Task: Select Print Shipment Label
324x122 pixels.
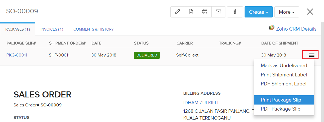Action: tap(284, 75)
